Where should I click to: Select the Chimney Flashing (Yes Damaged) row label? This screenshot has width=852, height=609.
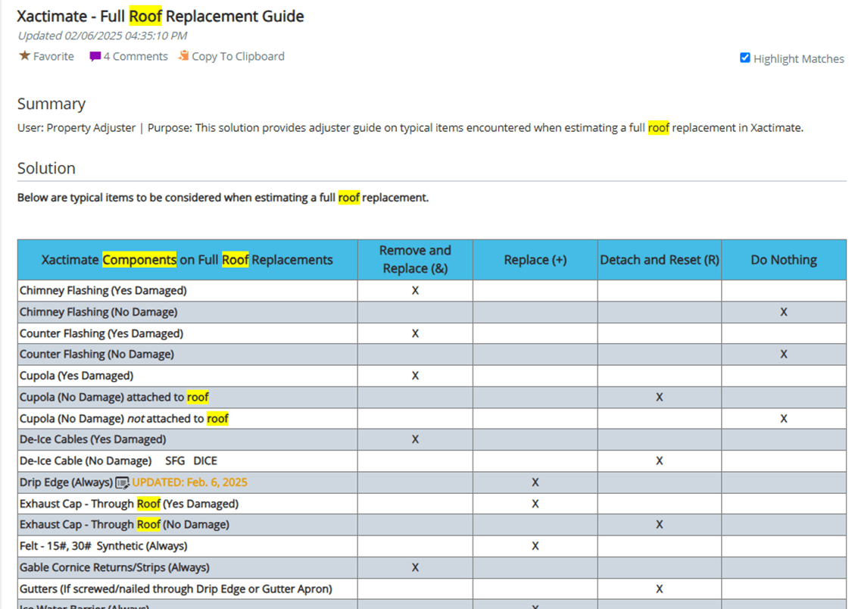[103, 291]
